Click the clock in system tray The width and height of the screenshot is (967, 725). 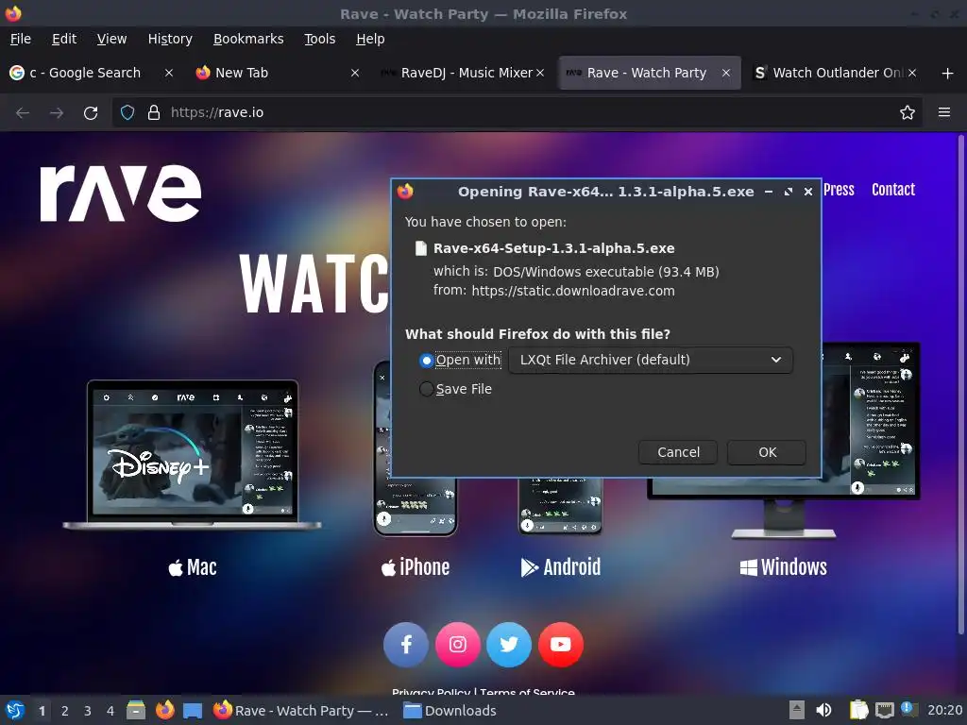point(944,710)
